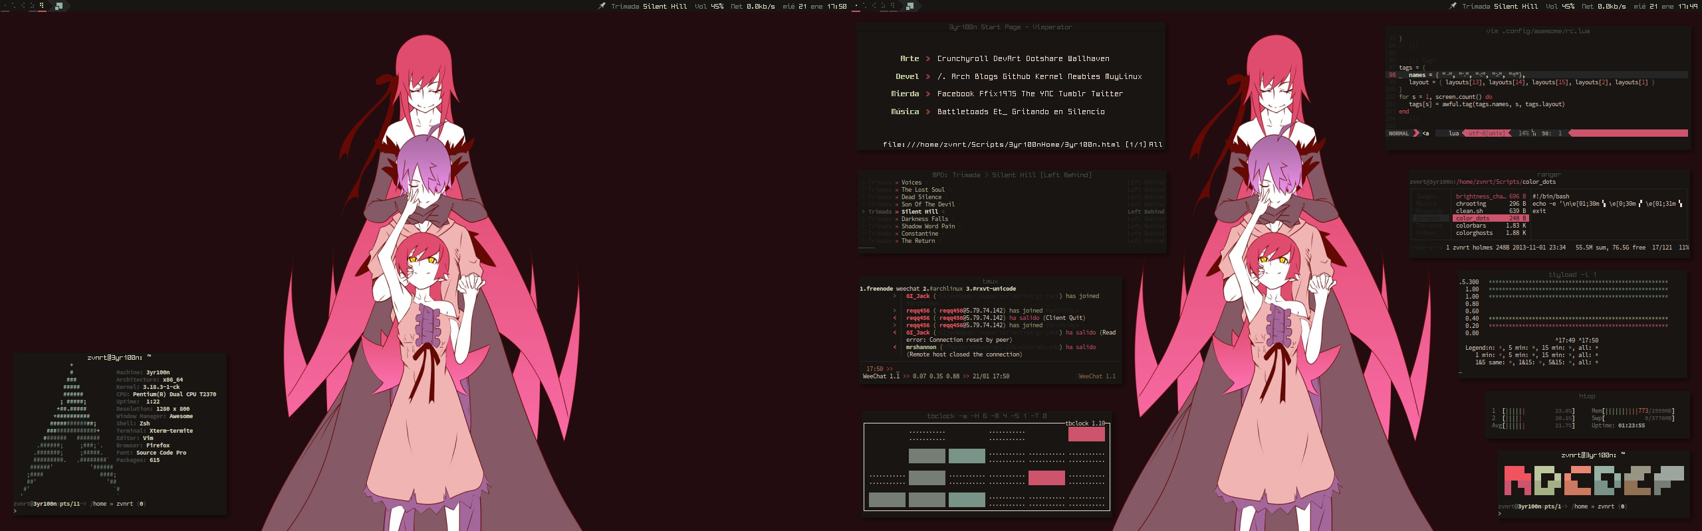Viewport: 1702px width, 531px height.
Task: Open the MuyLinux link
Action: 1124,76
